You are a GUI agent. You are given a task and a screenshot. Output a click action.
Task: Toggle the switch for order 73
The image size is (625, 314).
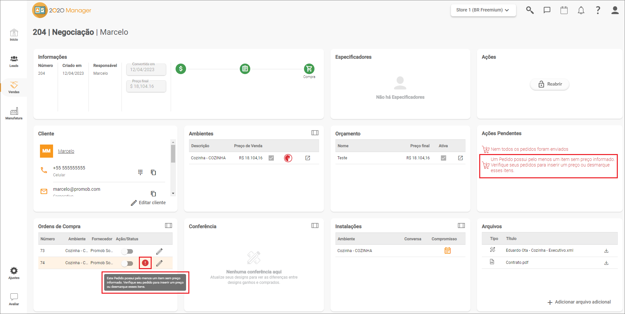[x=127, y=251]
